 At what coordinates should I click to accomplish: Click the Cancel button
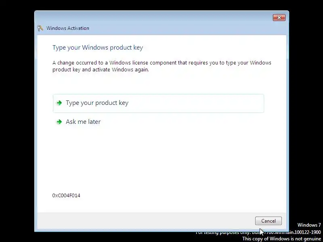click(268, 221)
